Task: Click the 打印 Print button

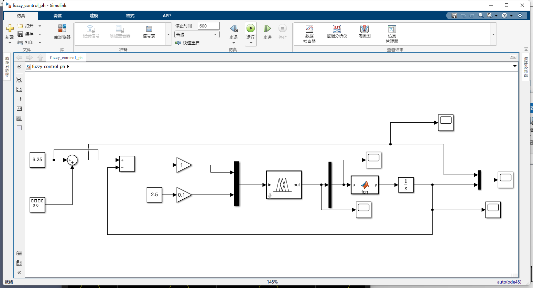Action: click(x=26, y=42)
